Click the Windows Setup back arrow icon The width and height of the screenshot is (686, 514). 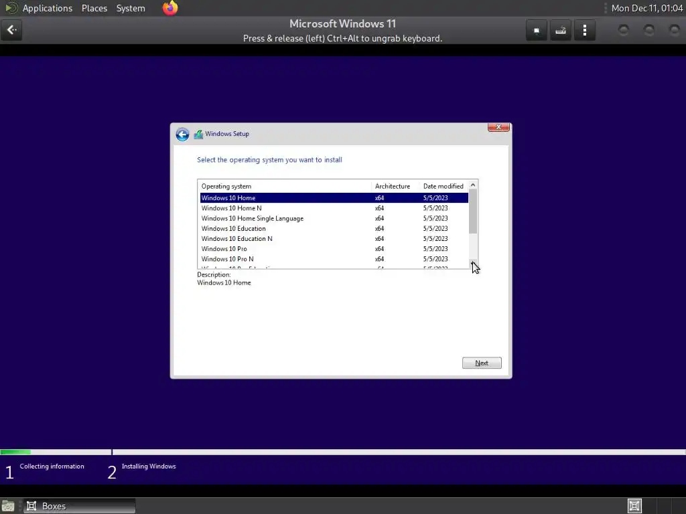click(182, 134)
